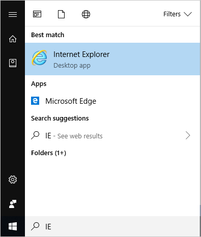Click the Best match heading
The height and width of the screenshot is (237, 201).
48,35
